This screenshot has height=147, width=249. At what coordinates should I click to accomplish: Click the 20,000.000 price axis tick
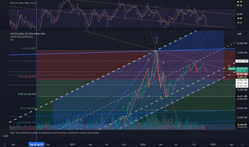tap(242, 117)
